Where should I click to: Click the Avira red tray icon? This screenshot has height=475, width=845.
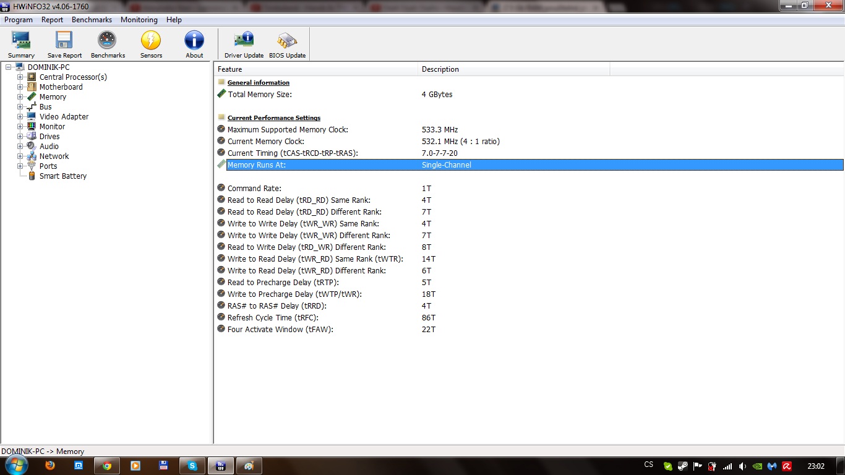(787, 466)
